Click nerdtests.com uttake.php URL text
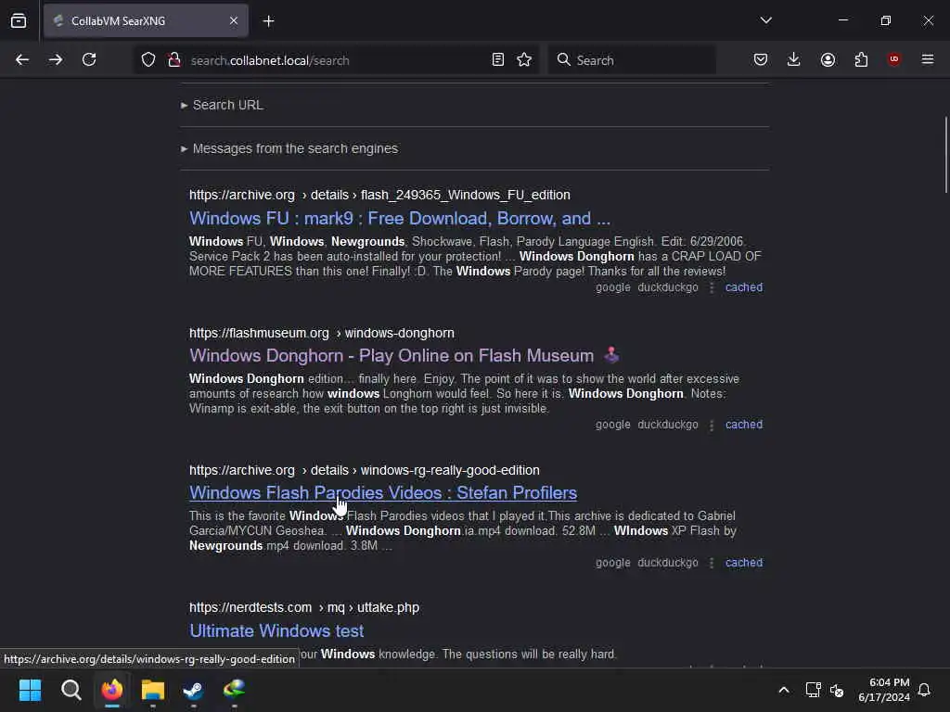 tap(304, 607)
